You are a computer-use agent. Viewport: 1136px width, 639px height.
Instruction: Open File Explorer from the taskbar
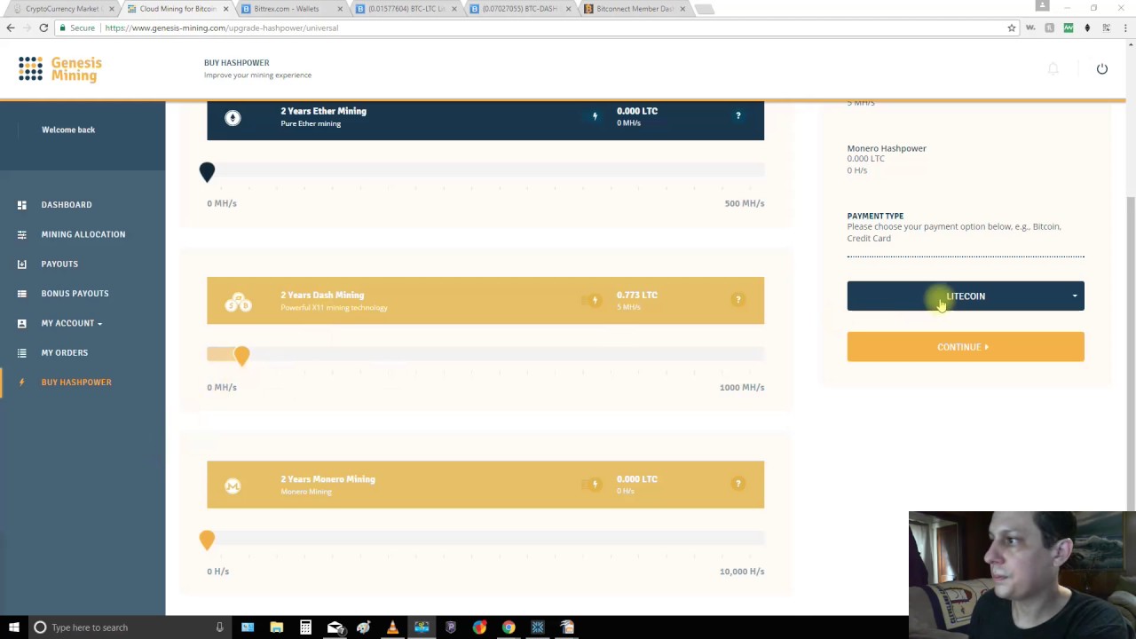pyautogui.click(x=277, y=627)
